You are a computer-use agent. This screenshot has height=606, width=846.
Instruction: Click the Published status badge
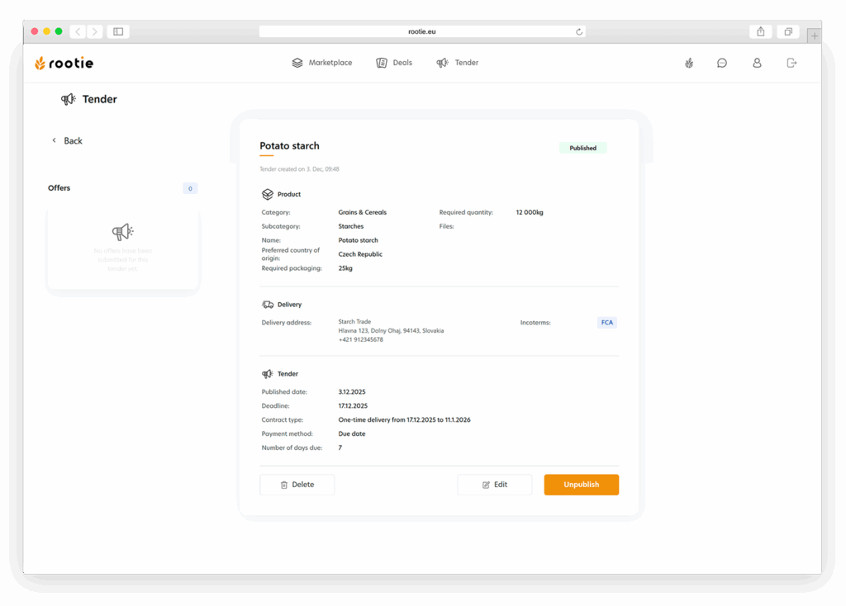582,149
